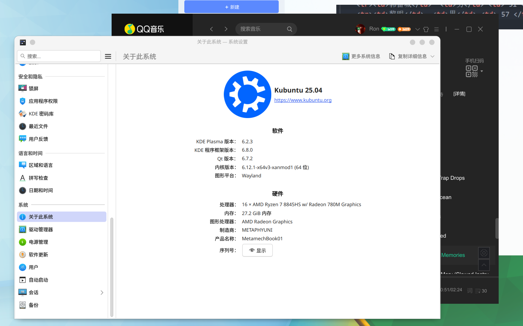
Task: Open Users (用户) settings
Action: tap(61, 267)
